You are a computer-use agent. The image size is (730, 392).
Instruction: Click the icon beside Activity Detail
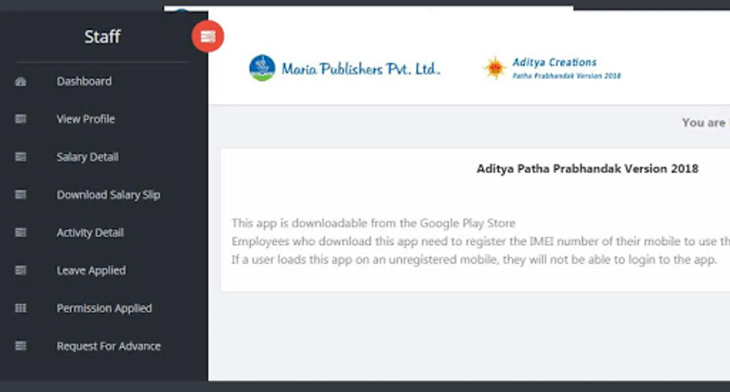pyautogui.click(x=20, y=233)
